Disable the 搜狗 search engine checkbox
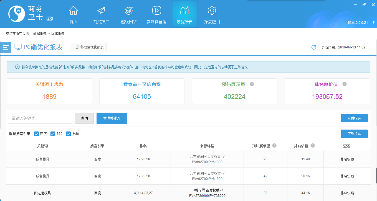This screenshot has width=377, height=201. click(68, 134)
